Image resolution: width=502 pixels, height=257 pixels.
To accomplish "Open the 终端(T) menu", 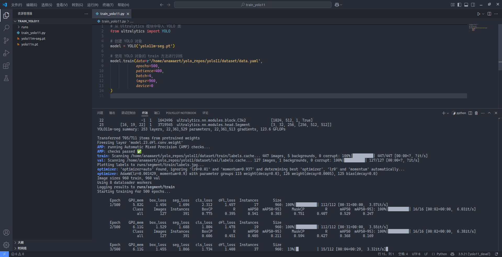I will pos(108,5).
